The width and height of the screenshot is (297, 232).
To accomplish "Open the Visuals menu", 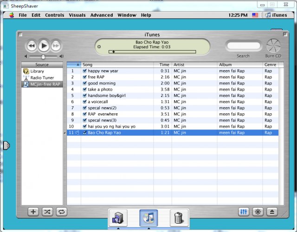I will (x=77, y=15).
